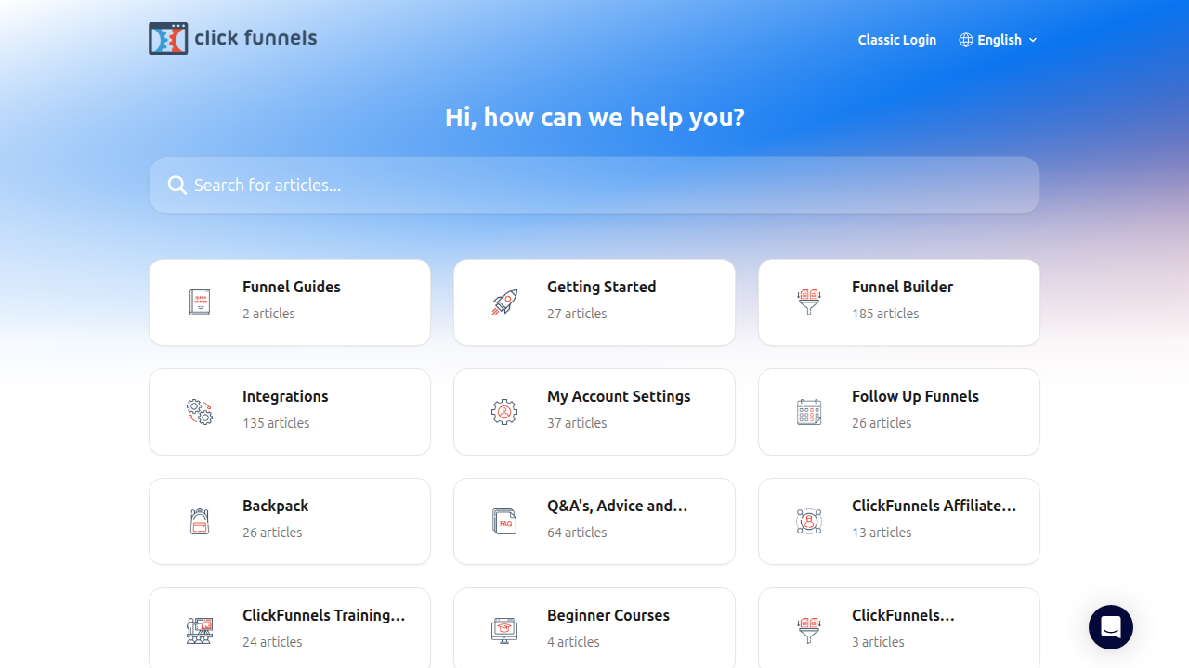
Task: Click the 2 articles count
Action: coord(268,314)
